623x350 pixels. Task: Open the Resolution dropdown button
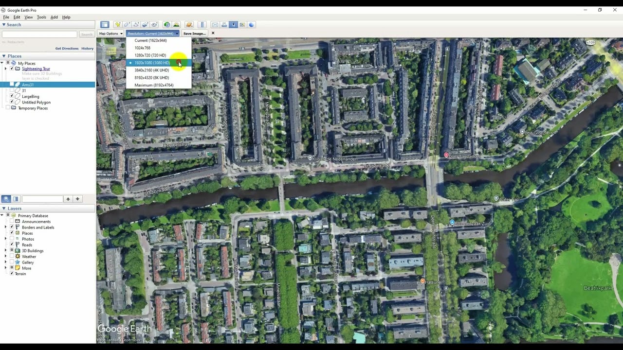pos(153,34)
